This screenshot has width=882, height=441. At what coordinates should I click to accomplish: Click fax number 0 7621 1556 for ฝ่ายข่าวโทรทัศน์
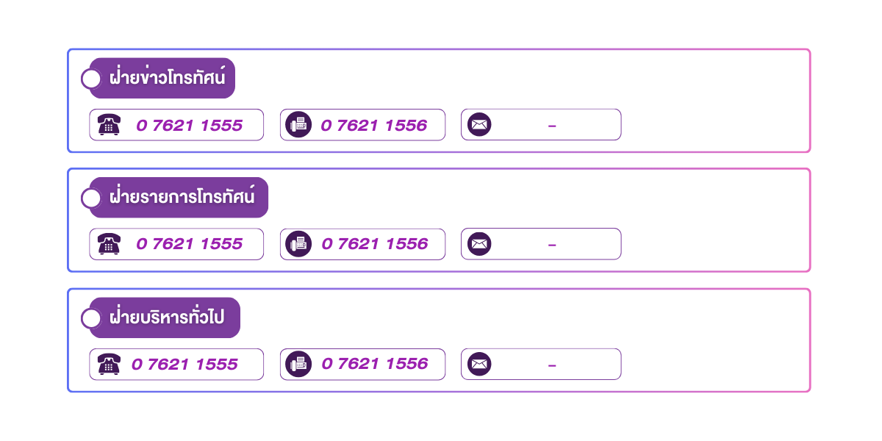click(x=374, y=125)
